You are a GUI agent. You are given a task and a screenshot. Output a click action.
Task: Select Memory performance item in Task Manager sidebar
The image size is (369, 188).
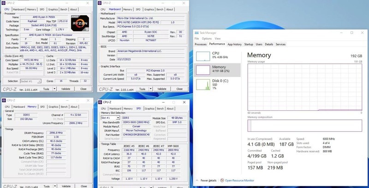coord(218,70)
